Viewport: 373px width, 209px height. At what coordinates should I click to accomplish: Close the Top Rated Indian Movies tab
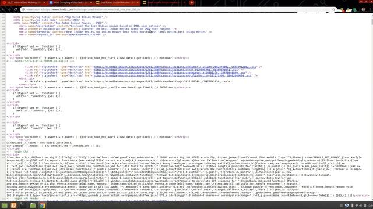tap(138, 2)
